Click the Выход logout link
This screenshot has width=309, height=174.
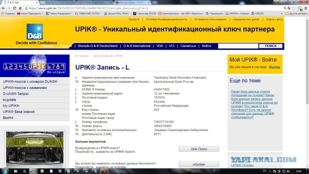tap(275, 67)
